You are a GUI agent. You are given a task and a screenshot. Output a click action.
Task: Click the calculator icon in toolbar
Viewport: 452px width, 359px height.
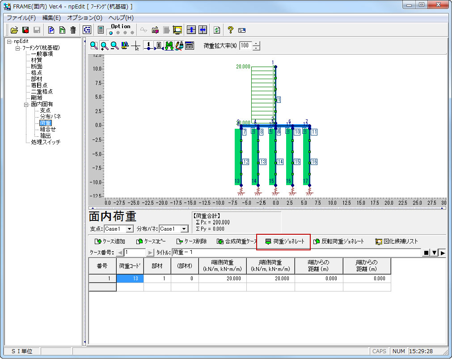point(101,30)
